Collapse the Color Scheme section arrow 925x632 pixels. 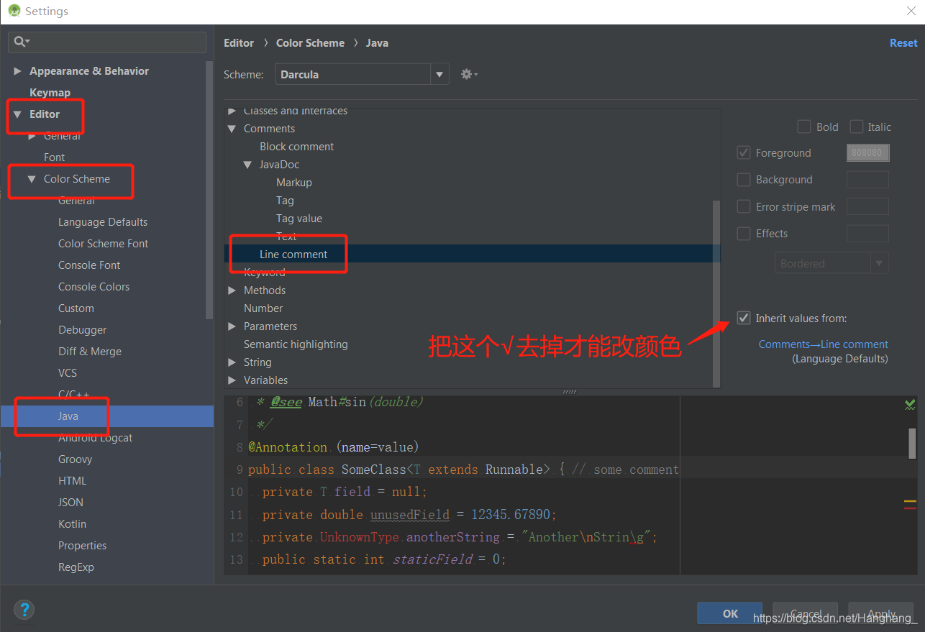[x=32, y=179]
